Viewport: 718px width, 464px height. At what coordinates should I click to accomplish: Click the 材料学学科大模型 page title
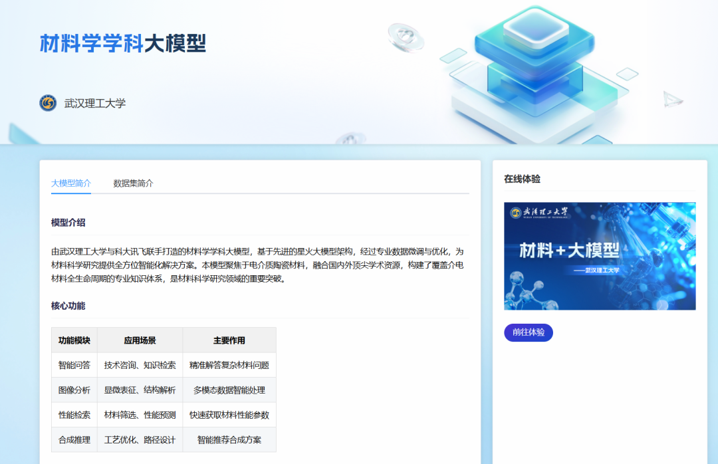123,44
